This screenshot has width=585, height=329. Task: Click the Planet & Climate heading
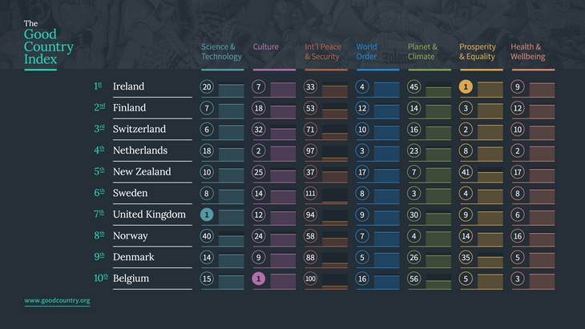click(x=422, y=51)
